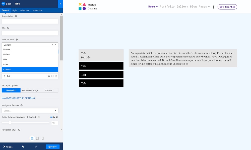
Task: Switch to the Advanced tab
Action: (x=25, y=10)
